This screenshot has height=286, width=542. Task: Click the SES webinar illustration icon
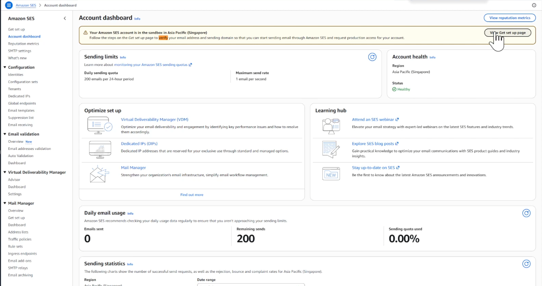click(x=331, y=126)
